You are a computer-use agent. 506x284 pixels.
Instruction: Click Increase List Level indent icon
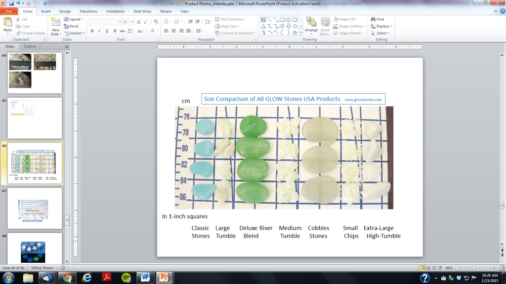(198, 22)
